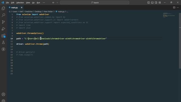The width and height of the screenshot is (181, 102).
Task: Click line number 10 in gutter
Action: click(12, 39)
